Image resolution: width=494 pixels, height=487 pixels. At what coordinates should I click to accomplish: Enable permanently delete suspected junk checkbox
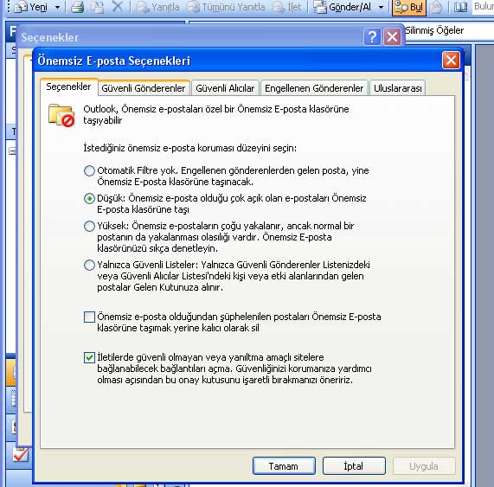pos(89,317)
